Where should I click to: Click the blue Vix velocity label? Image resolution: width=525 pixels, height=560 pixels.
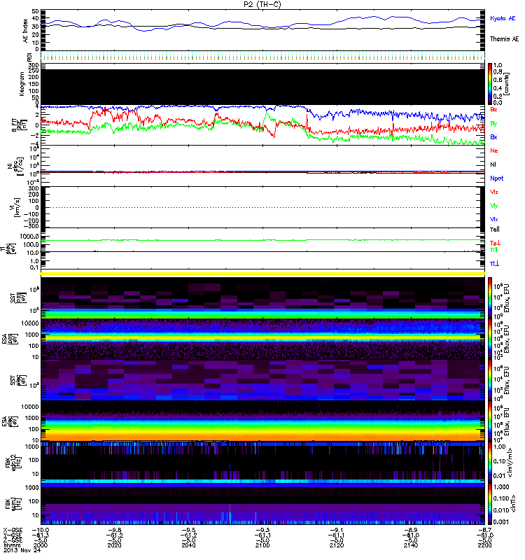[x=494, y=219]
